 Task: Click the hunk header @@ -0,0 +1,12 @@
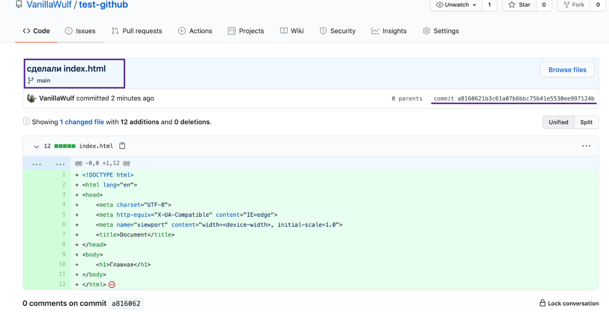(x=102, y=163)
